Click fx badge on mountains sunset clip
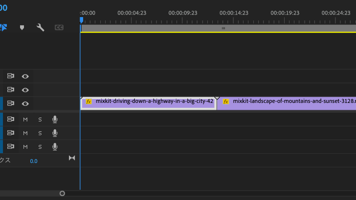Image resolution: width=356 pixels, height=200 pixels. (x=226, y=101)
